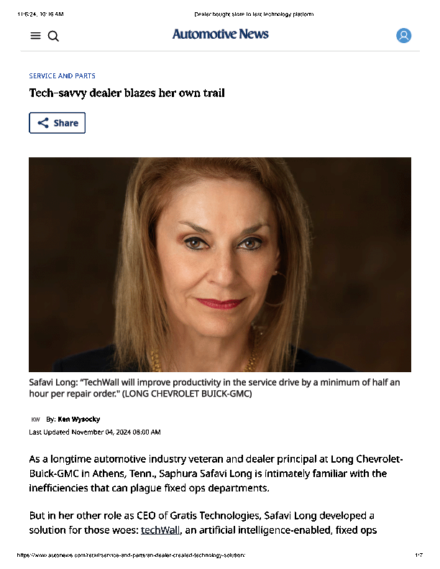This screenshot has height=569, width=440.
Task: Click the share arrow icon inside Share button
Action: tap(43, 123)
